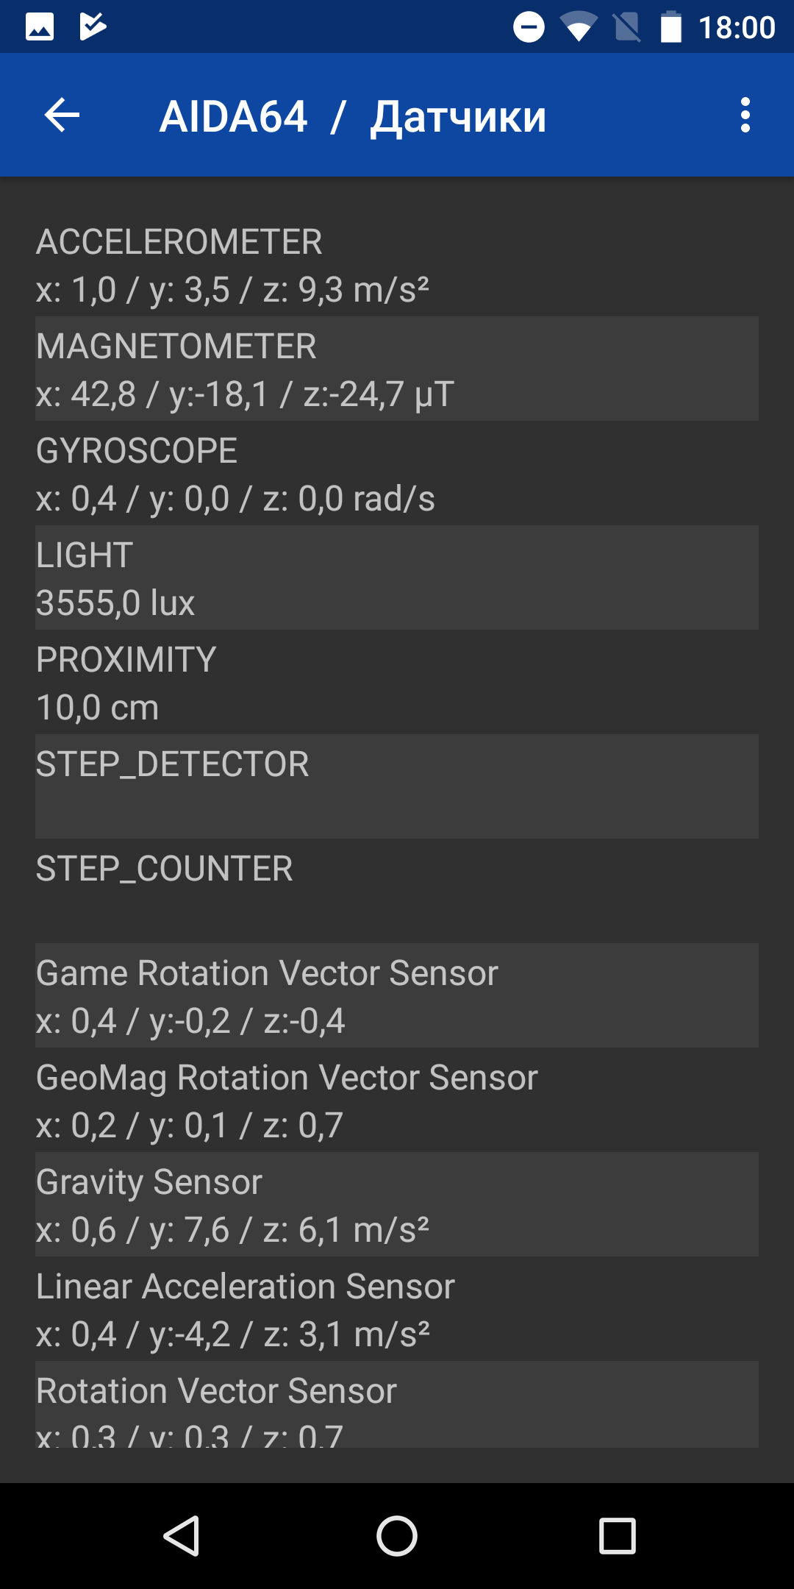Tap the checkmark notification icon in status bar

93,27
